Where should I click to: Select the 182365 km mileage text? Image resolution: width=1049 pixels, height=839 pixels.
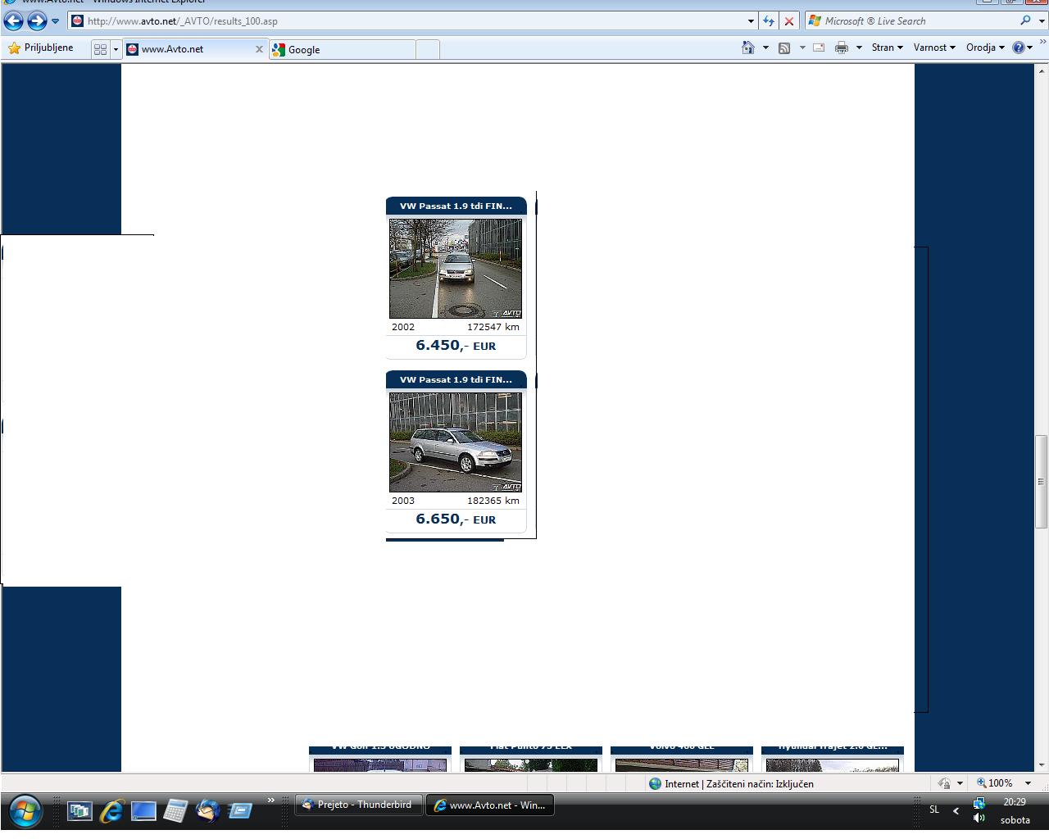point(493,501)
